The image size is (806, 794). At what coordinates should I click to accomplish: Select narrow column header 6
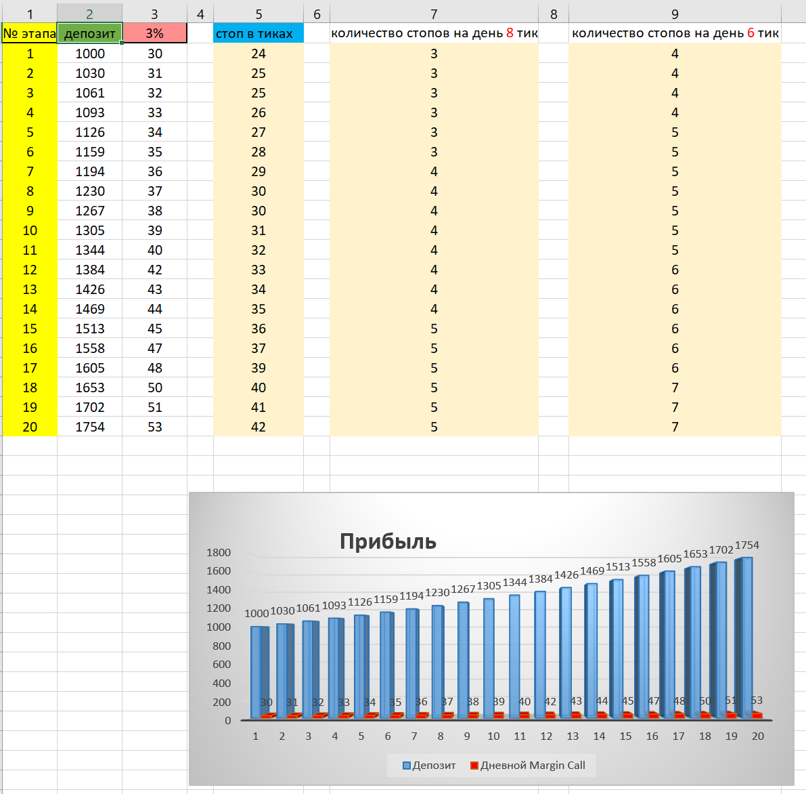[317, 14]
